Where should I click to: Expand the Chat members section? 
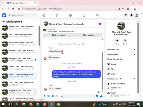(x=121, y=54)
